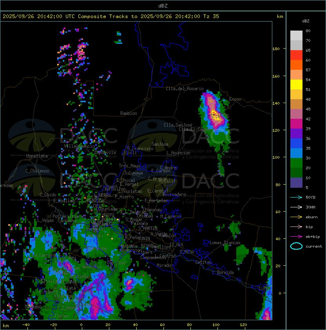This screenshot has height=330, width=326.
Task: Click the 'Lomas_Blancas' map label
Action: [x=225, y=243]
